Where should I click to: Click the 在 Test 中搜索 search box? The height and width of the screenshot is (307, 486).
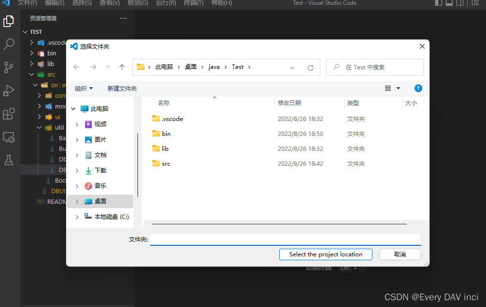(x=375, y=67)
